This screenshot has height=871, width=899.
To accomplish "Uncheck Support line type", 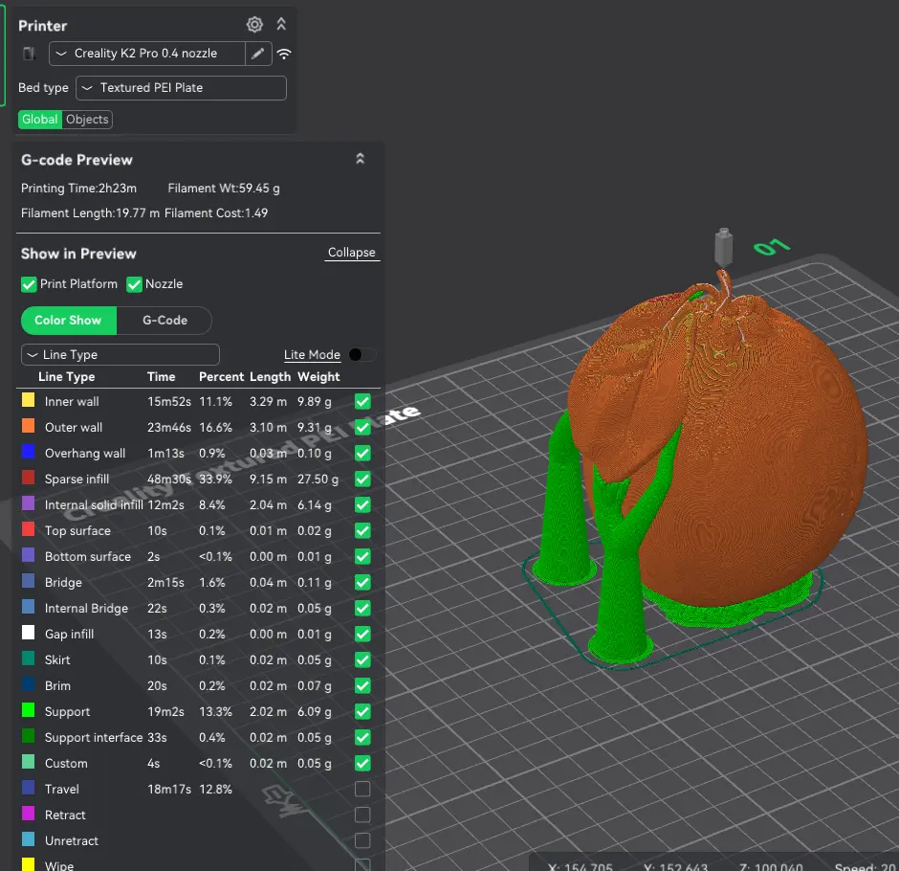I will [x=362, y=711].
